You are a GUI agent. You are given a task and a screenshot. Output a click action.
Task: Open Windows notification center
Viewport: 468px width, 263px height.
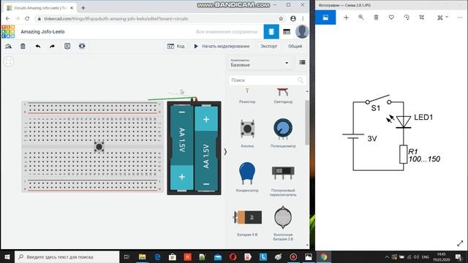click(458, 256)
